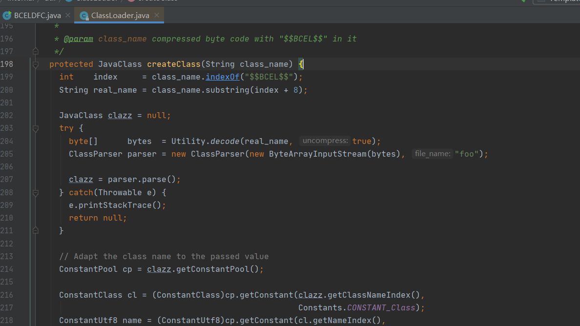Click real_name variable declaration on line 200
580x326 pixels.
coord(115,90)
